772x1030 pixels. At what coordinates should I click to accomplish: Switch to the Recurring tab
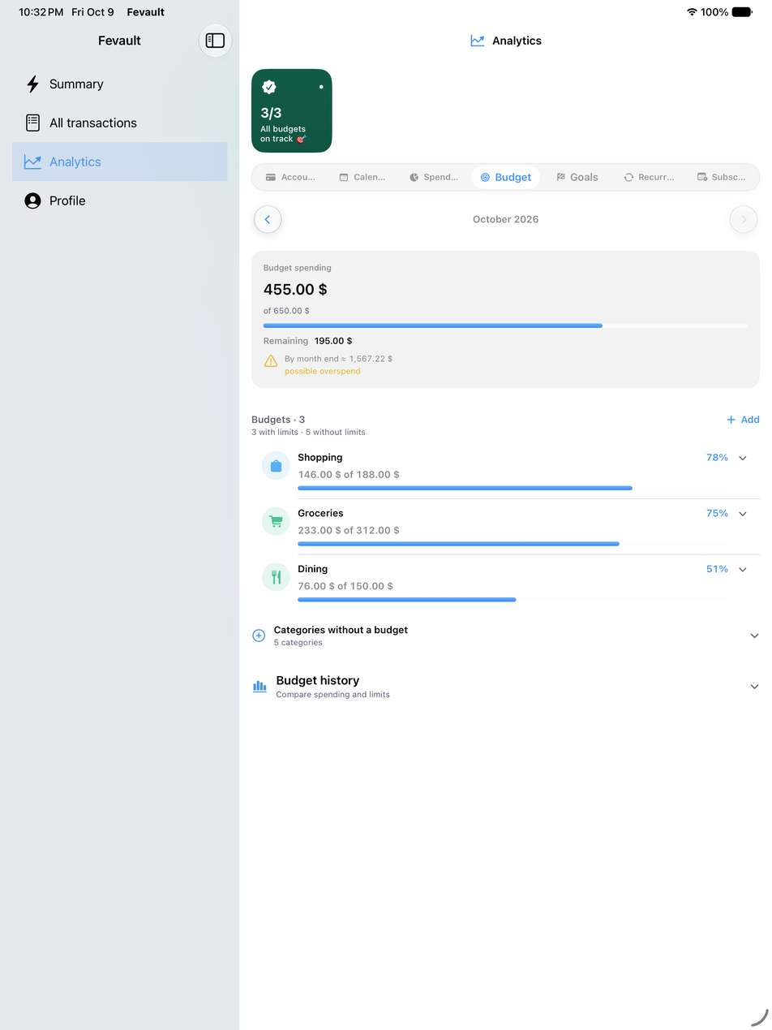point(649,177)
